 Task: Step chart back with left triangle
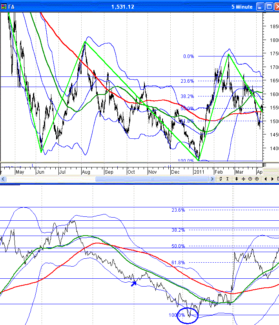(x=266, y=179)
